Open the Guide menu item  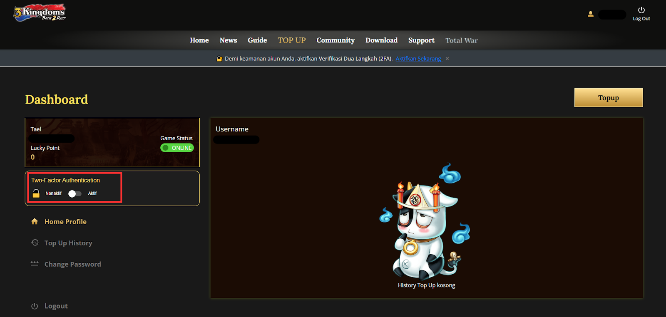click(257, 40)
